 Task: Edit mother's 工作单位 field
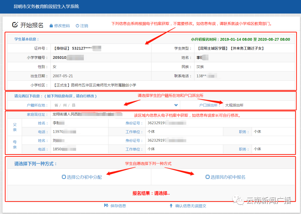(184, 149)
